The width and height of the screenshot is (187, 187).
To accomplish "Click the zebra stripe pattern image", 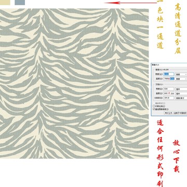I will tap(74, 83).
